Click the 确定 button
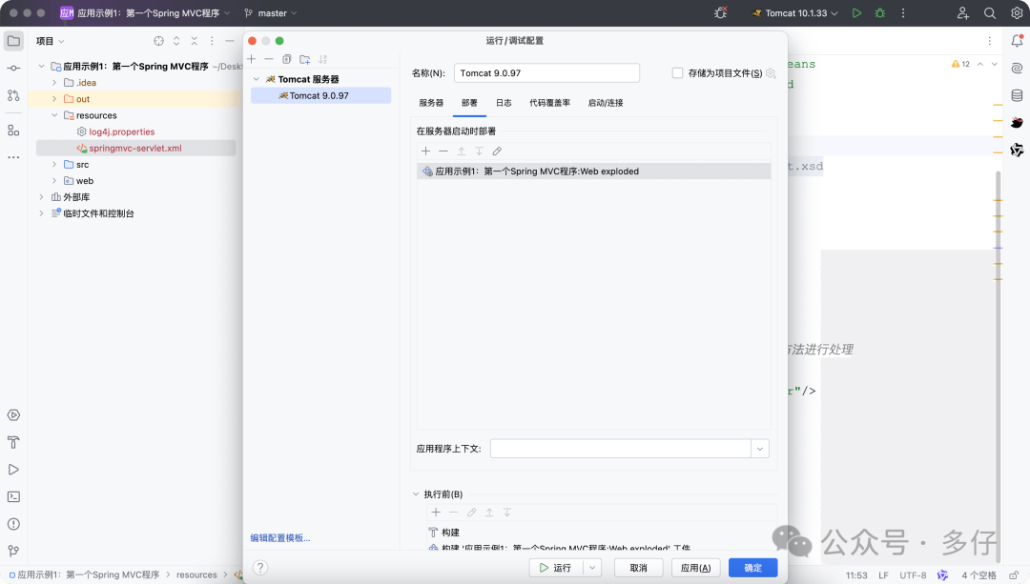This screenshot has width=1030, height=584. [752, 568]
